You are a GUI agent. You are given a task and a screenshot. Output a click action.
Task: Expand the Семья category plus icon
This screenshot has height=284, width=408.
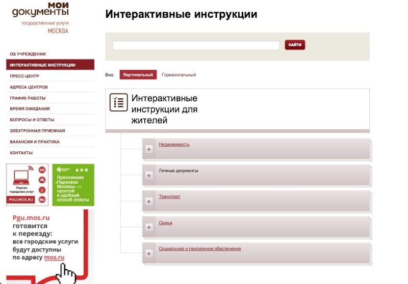149,228
